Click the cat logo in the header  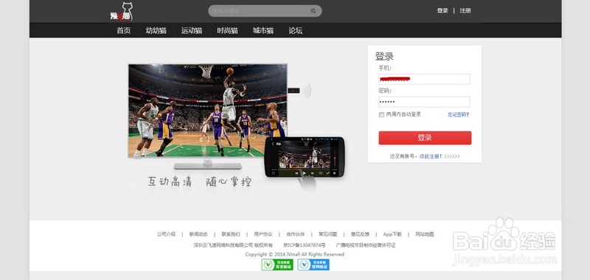[x=122, y=12]
